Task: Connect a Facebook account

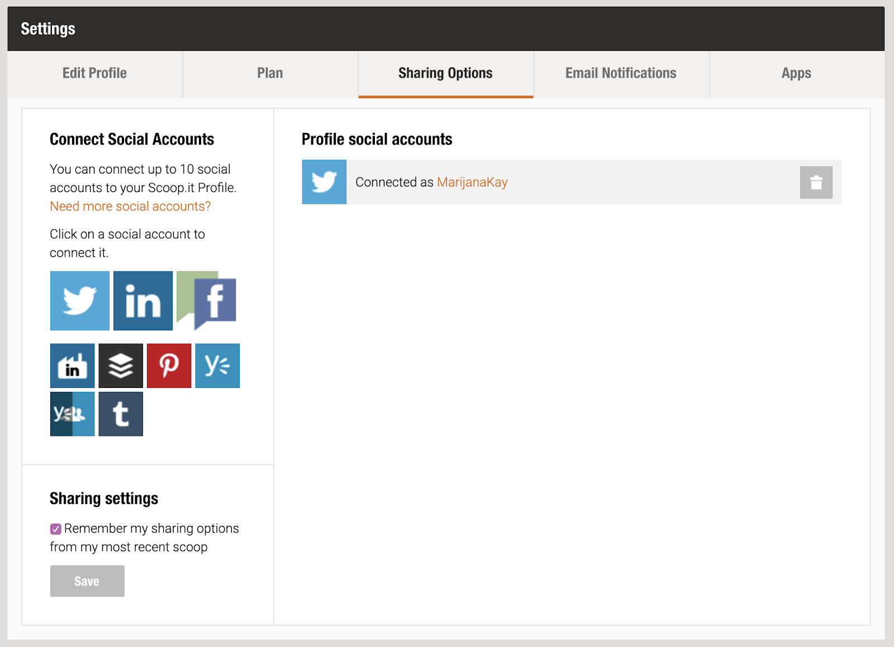Action: point(206,301)
